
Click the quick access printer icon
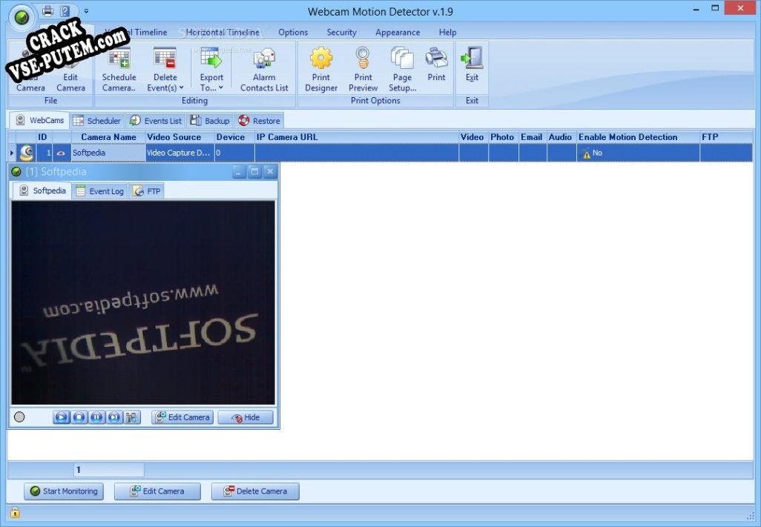(x=47, y=11)
